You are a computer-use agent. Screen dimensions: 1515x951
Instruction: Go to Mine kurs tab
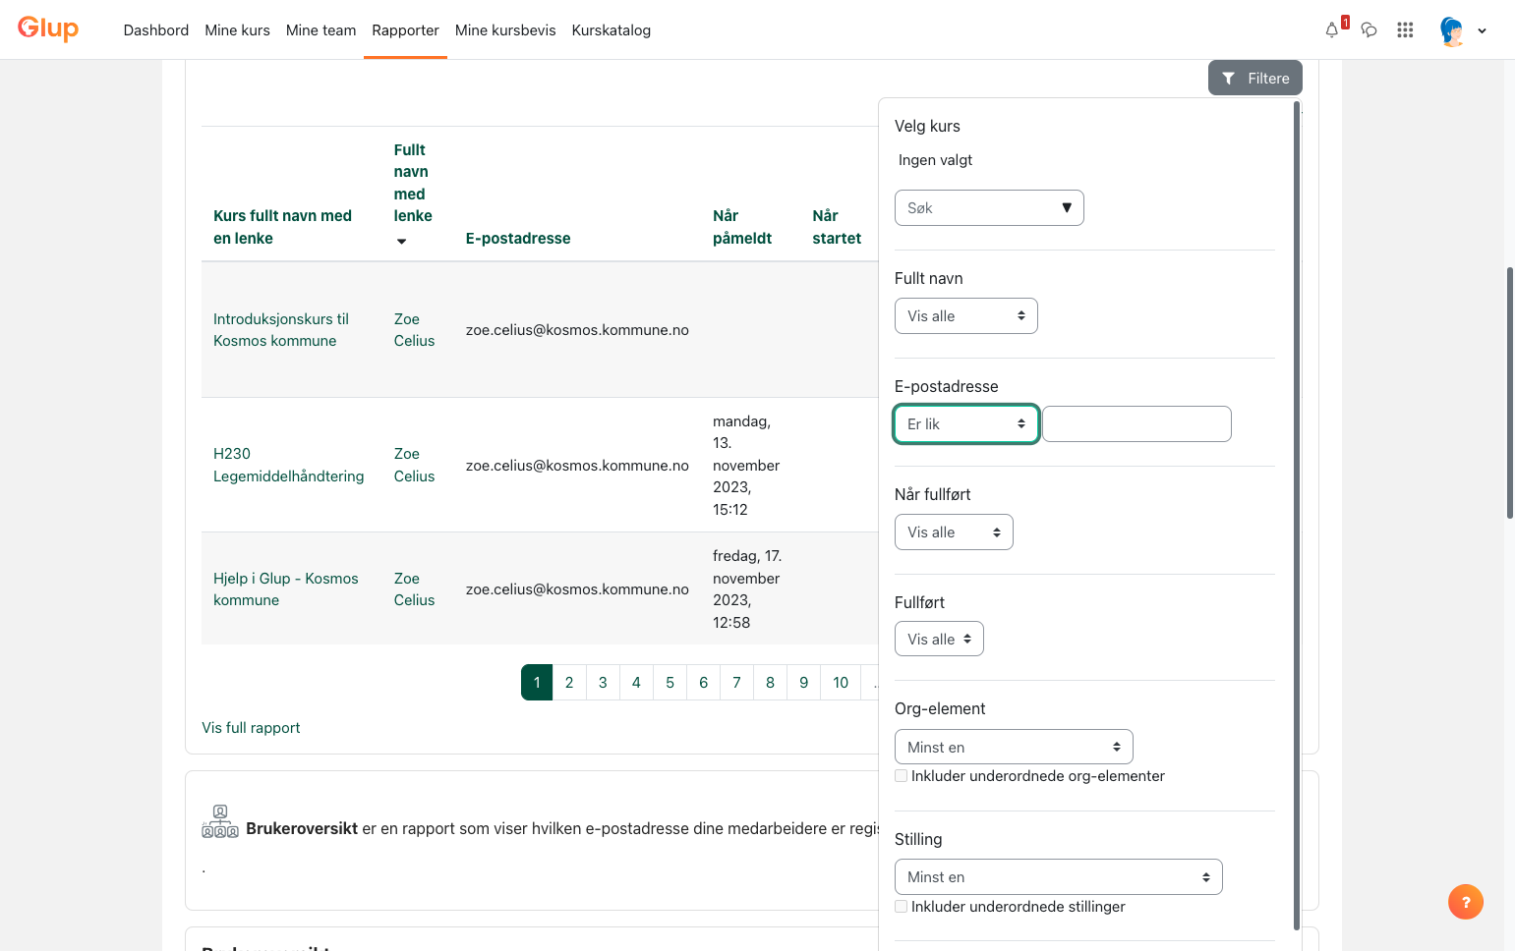[x=237, y=30]
